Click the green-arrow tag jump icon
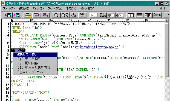The height and width of the screenshot is (101, 170). click(x=120, y=15)
